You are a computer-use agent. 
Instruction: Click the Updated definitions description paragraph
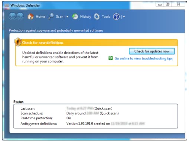(x=60, y=57)
